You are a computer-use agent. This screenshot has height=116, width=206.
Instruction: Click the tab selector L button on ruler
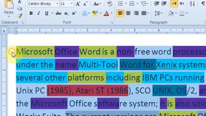[4, 31]
